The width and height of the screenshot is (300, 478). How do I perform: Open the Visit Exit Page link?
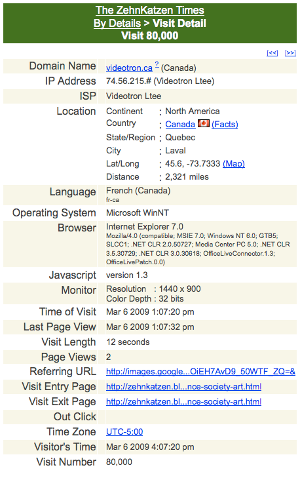coord(183,402)
